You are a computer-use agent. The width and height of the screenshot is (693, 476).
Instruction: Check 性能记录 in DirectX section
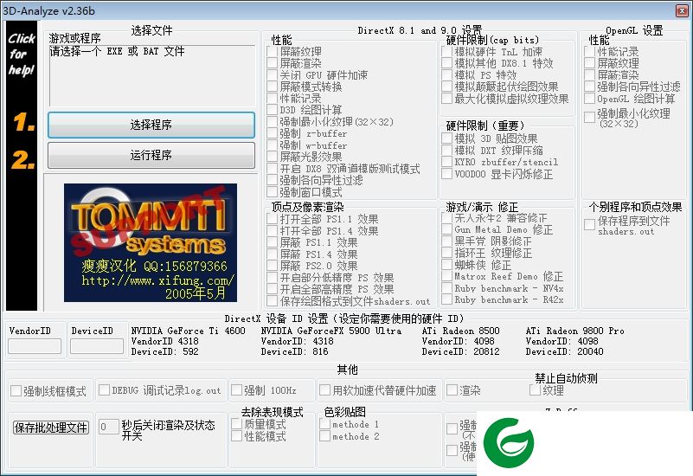[x=273, y=98]
